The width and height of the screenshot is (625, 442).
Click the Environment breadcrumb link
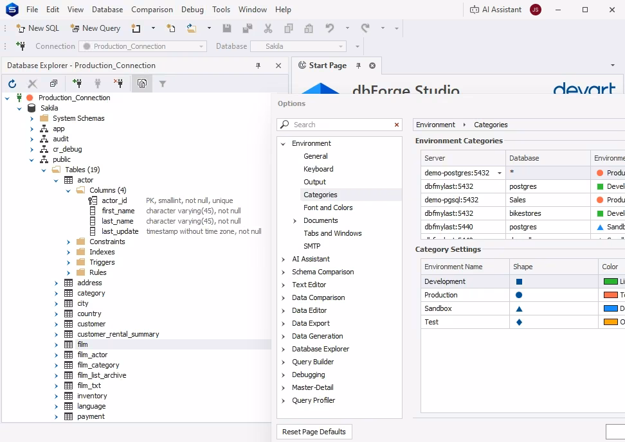[x=436, y=125]
